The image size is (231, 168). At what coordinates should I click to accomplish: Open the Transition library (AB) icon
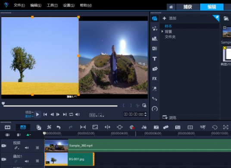155,48
